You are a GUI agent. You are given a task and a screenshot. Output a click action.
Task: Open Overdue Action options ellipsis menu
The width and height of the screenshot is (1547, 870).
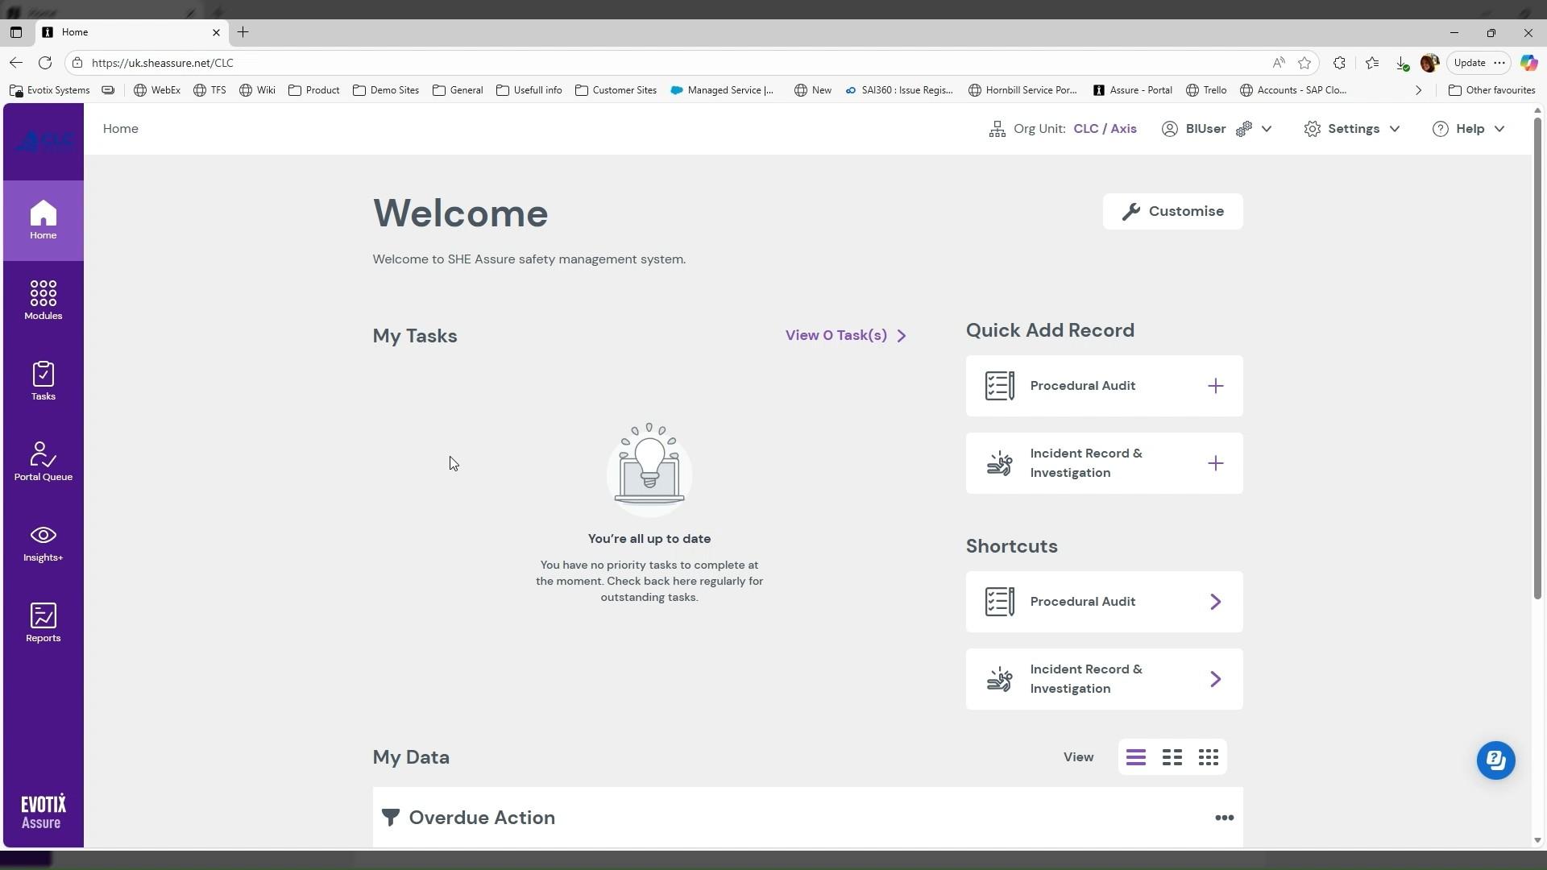point(1224,818)
